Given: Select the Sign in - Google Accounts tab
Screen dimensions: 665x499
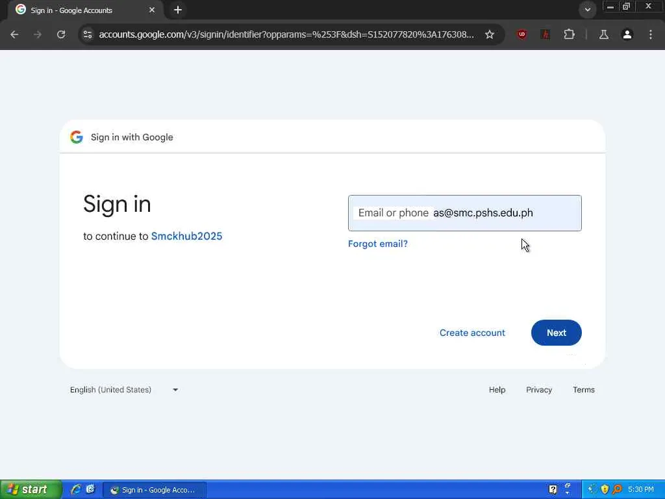Looking at the screenshot, I should 85,10.
